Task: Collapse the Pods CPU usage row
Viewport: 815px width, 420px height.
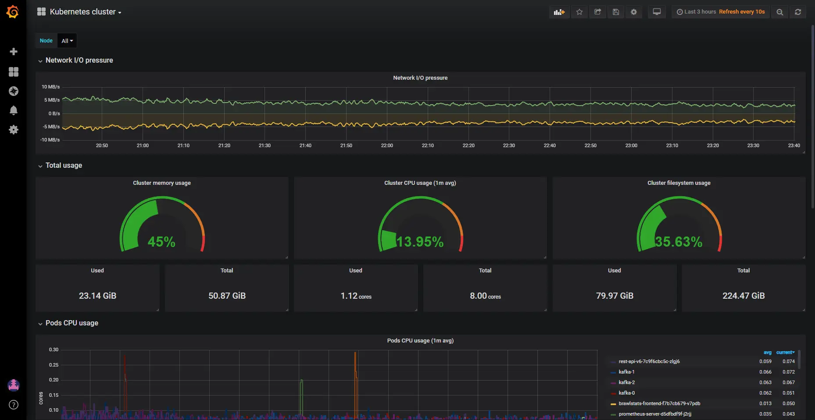Action: point(68,323)
